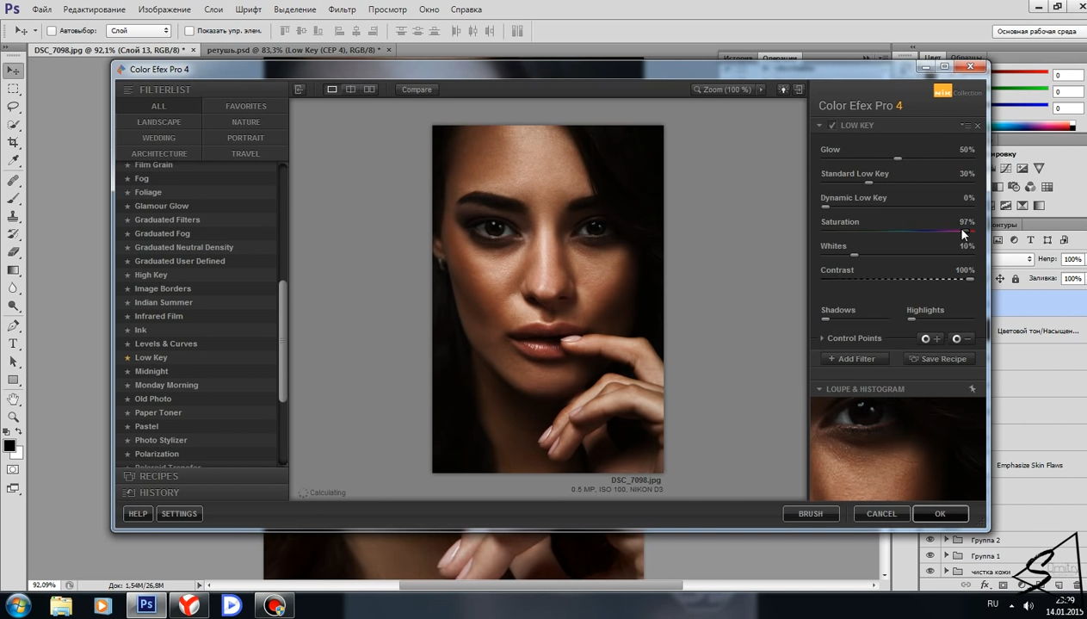Image resolution: width=1087 pixels, height=619 pixels.
Task: Uncheck the Low Key filter checkbox
Action: (x=831, y=126)
